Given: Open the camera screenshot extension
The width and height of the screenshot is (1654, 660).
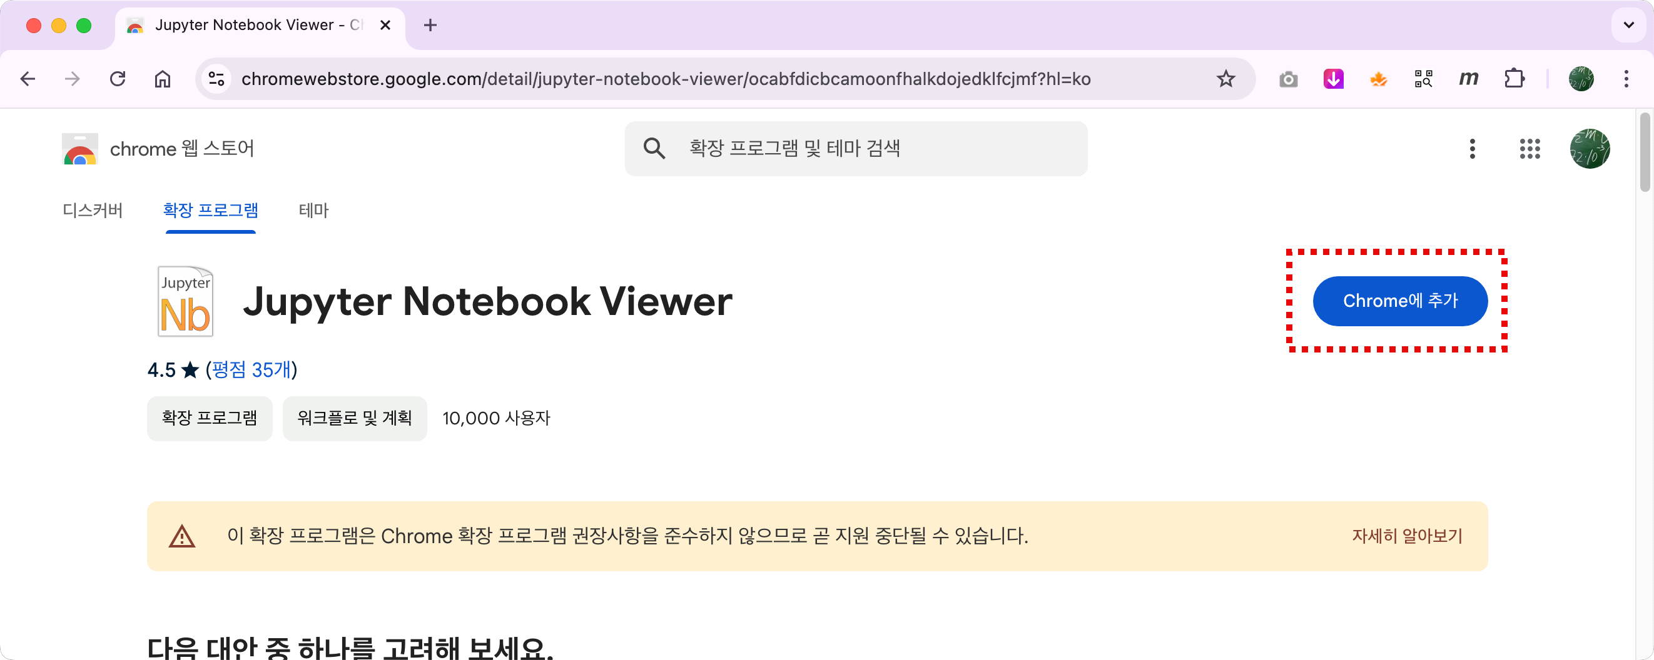Looking at the screenshot, I should coord(1288,79).
